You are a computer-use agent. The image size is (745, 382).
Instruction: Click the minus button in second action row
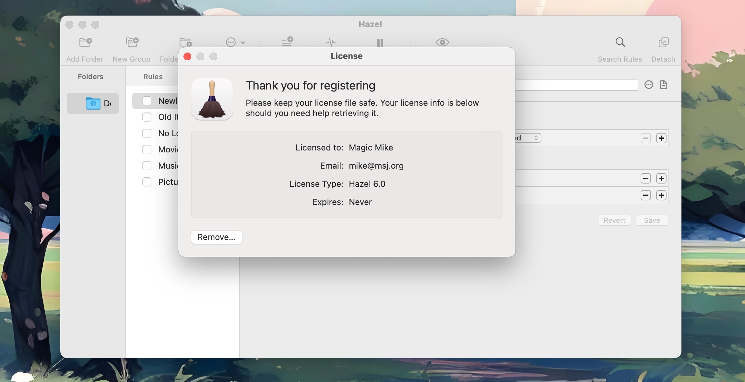(x=646, y=195)
